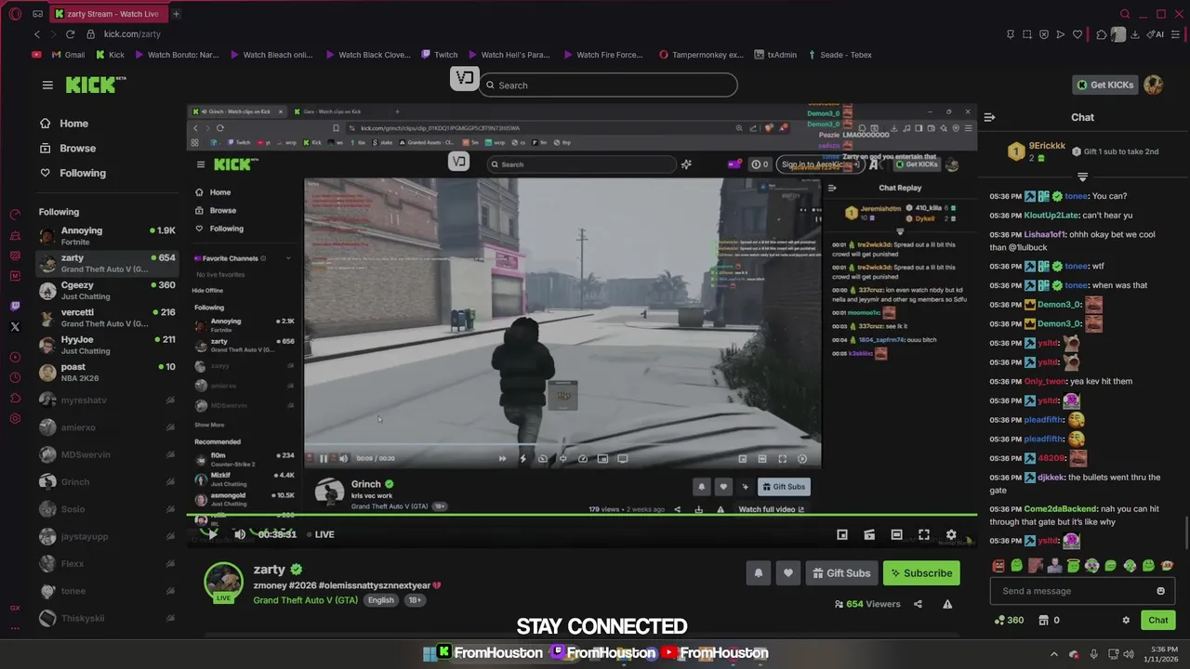Open channel points 360 balance
The image size is (1190, 669).
click(1009, 620)
